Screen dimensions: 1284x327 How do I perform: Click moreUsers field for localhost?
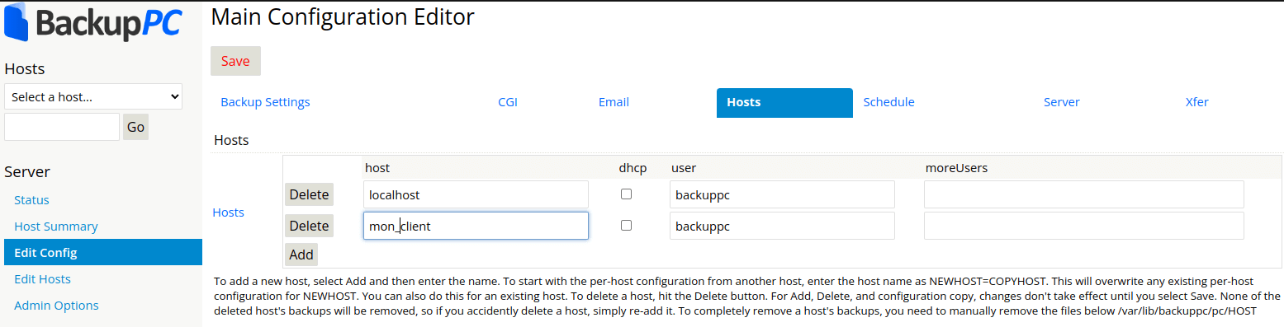(1084, 194)
